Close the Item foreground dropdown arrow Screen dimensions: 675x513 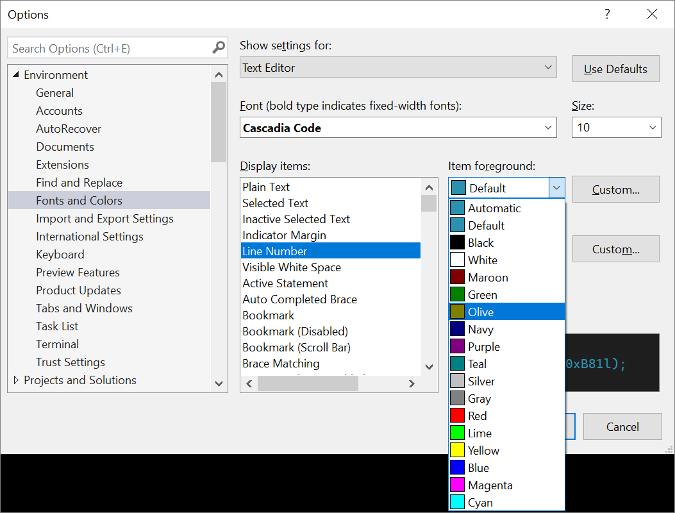(556, 188)
